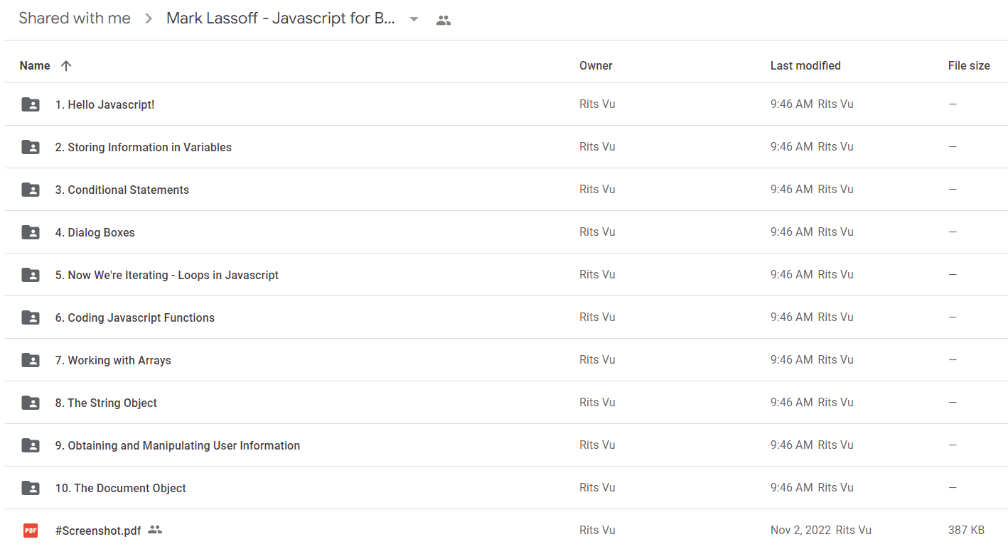Click the folder icon for 3. Conditional Statements
The image size is (1008, 549).
coord(31,190)
